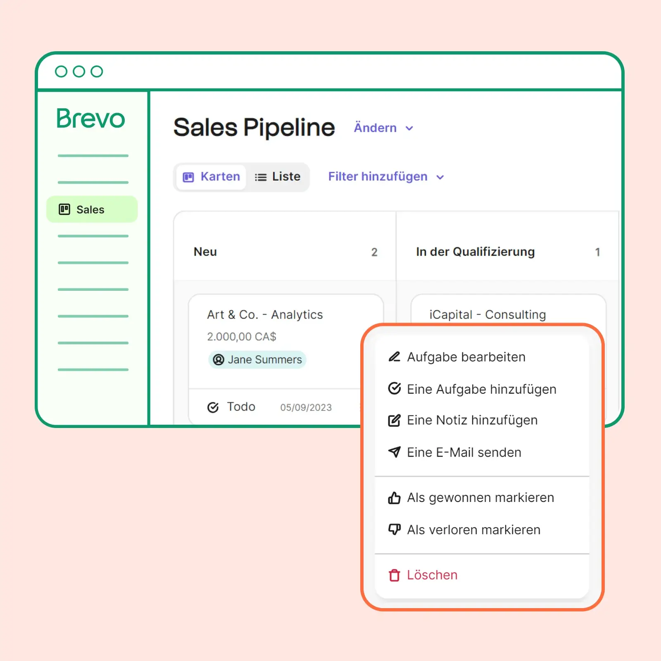Expand the Ändern dropdown
This screenshot has height=661, width=661.
click(x=383, y=128)
